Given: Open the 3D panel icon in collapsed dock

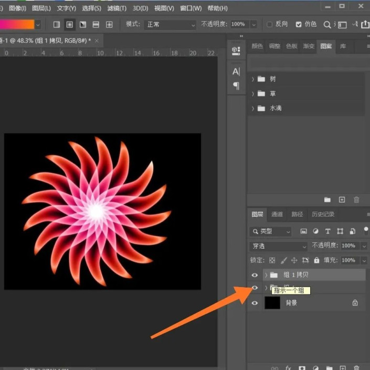Looking at the screenshot, I should [236, 51].
